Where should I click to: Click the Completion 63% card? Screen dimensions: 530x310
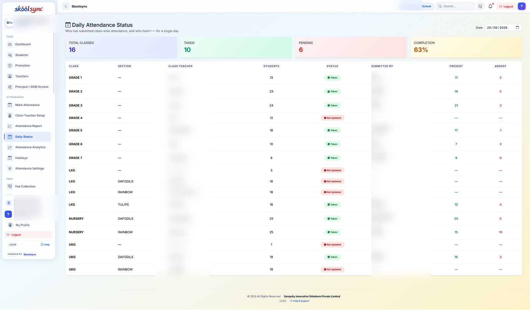[x=466, y=47]
